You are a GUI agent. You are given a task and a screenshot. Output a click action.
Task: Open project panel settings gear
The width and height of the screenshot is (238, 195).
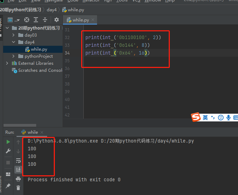click(x=57, y=20)
